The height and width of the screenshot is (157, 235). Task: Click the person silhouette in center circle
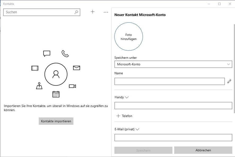[56, 74]
